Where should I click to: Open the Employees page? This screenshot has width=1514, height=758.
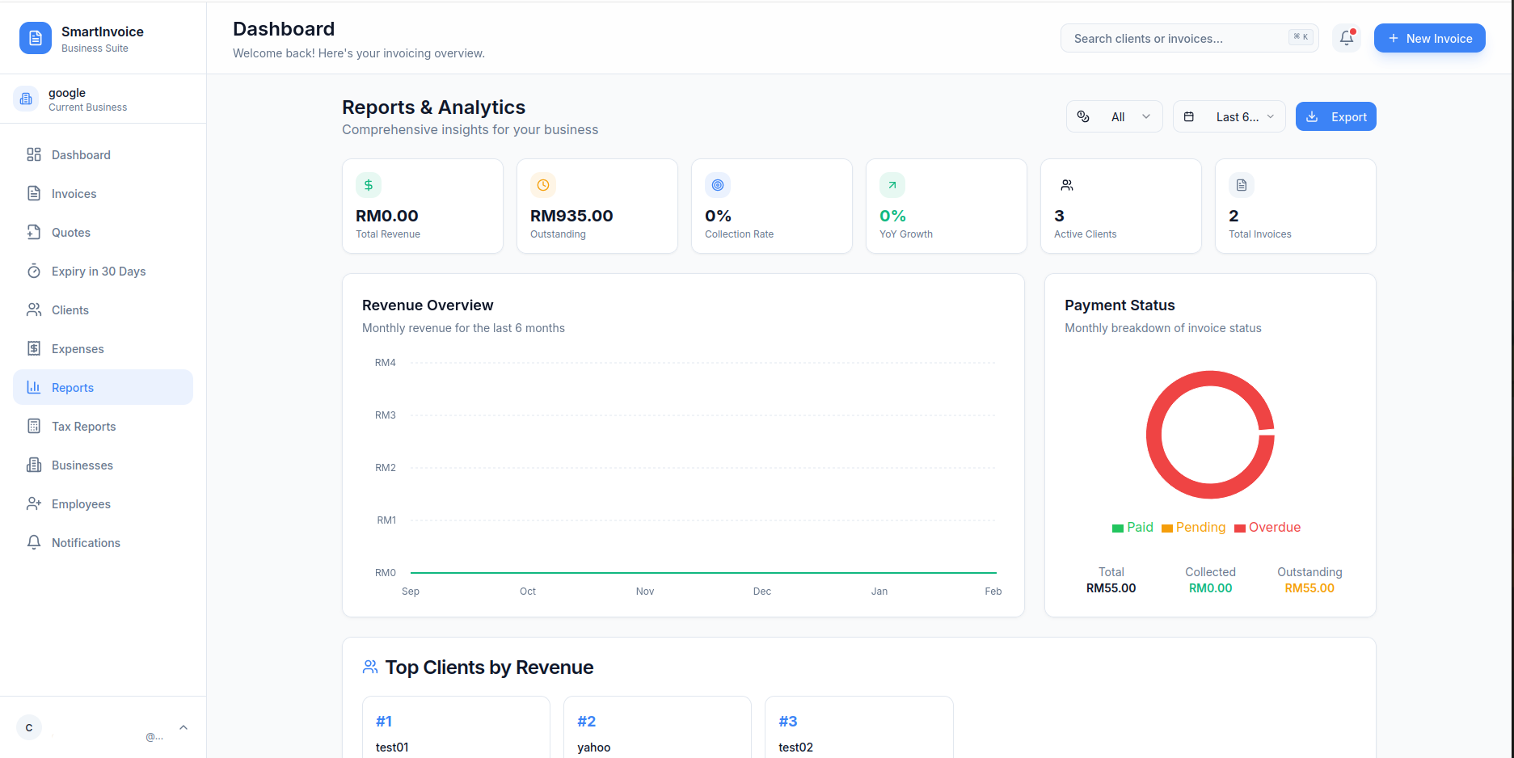tap(103, 503)
